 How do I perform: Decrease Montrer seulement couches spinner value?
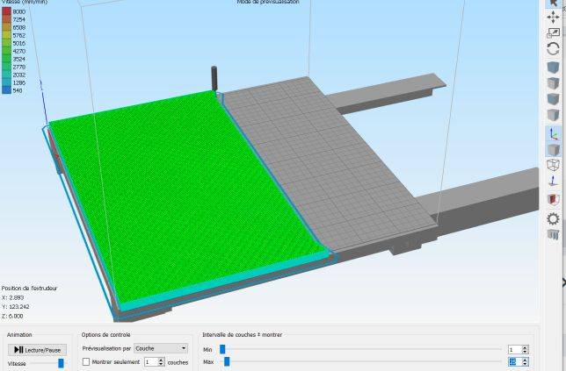[162, 364]
